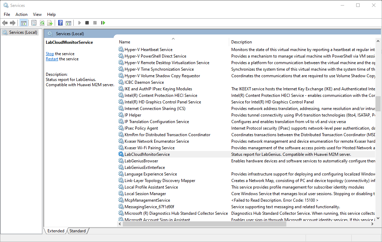The width and height of the screenshot is (382, 242).
Task: Click the gear icon beside IP Helper
Action: [121, 115]
